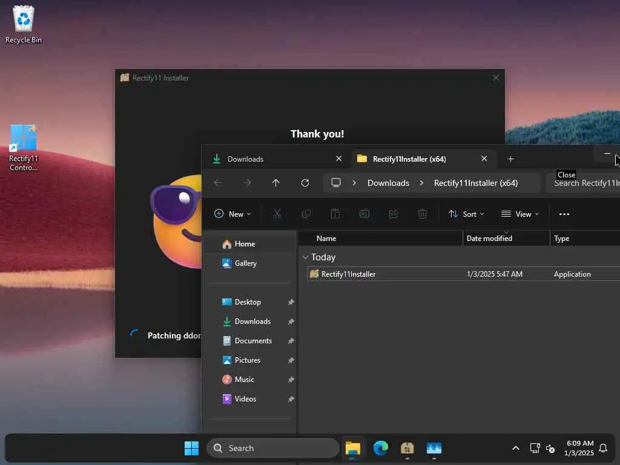Open the Recycle Bin desktop icon
620x465 pixels.
(x=24, y=24)
